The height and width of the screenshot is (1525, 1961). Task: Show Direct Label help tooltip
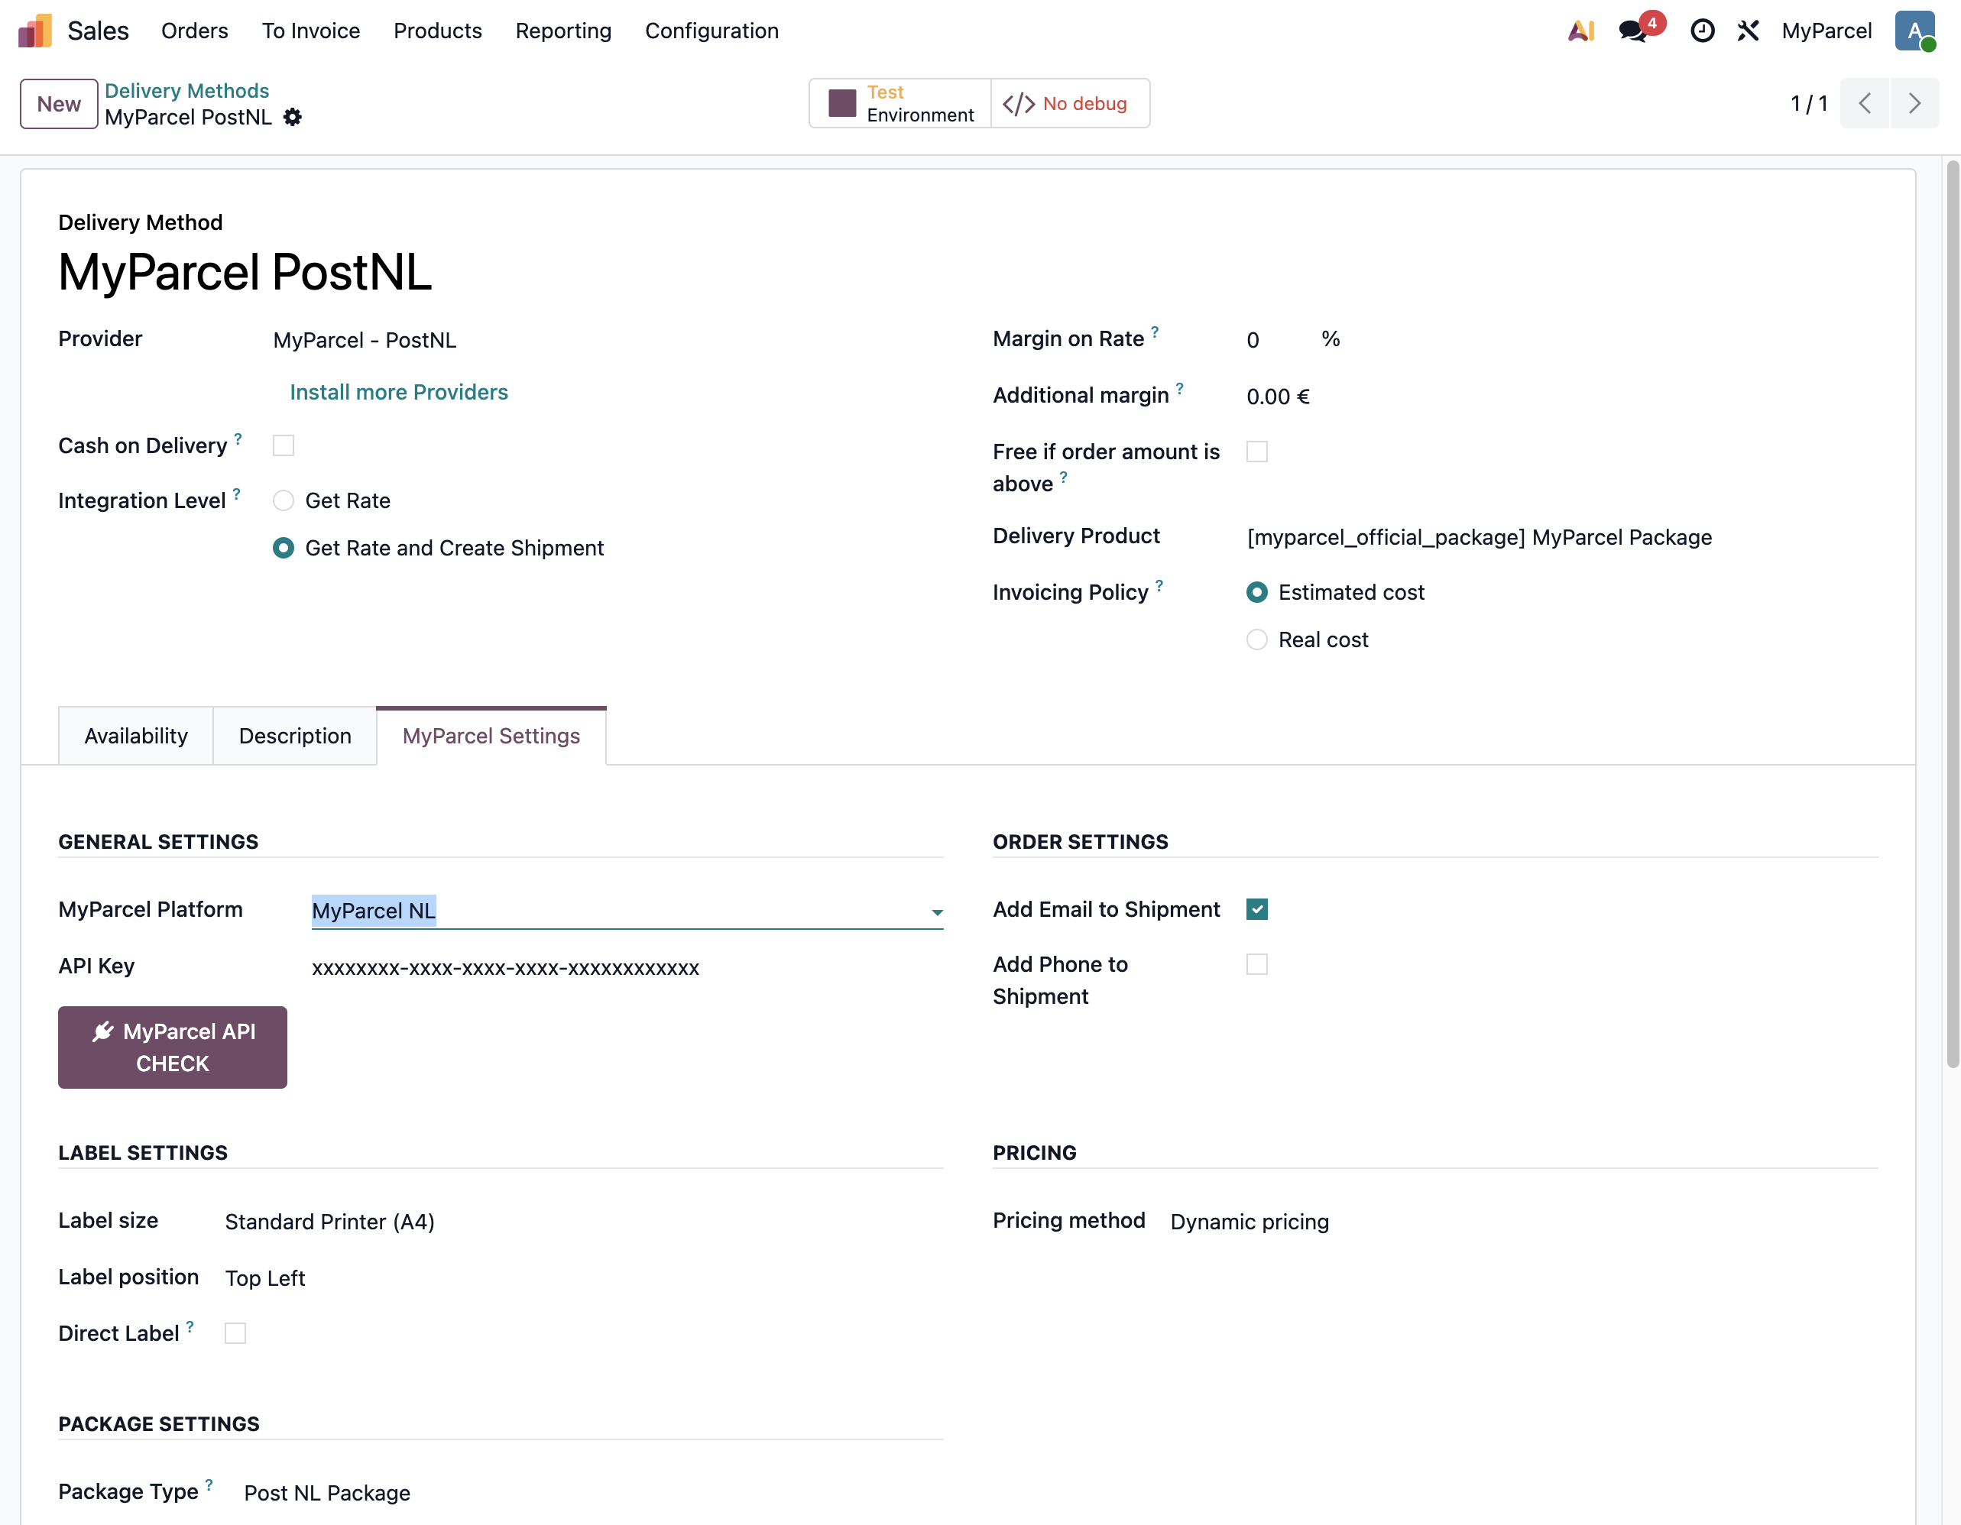pos(190,1326)
